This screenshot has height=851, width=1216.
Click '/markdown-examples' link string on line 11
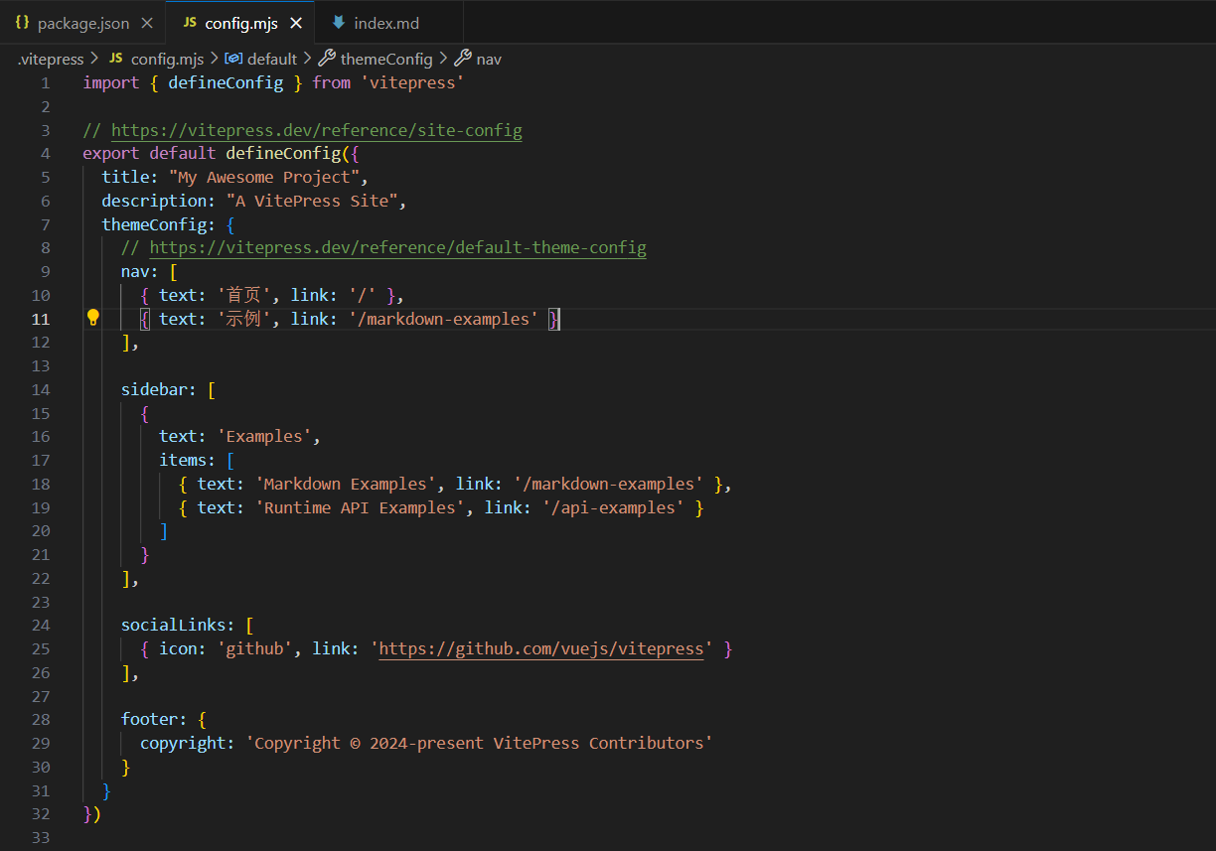click(x=444, y=319)
